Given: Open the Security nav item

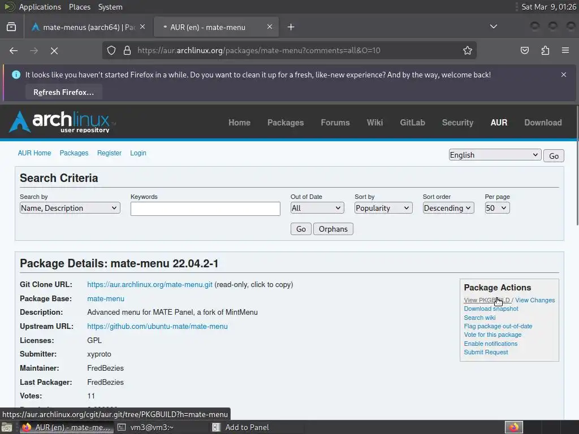Looking at the screenshot, I should click(x=457, y=123).
